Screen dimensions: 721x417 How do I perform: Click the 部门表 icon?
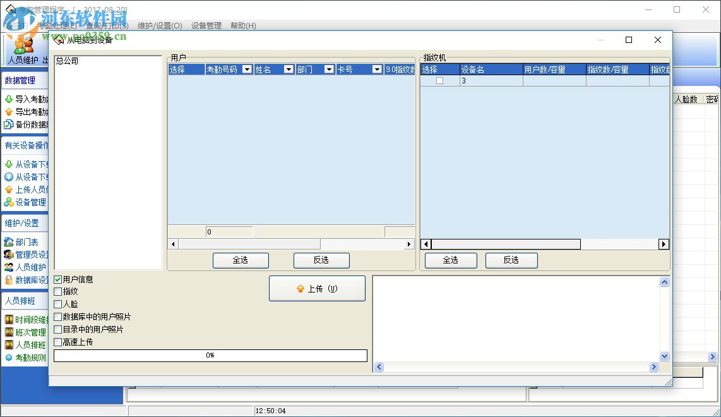click(9, 241)
